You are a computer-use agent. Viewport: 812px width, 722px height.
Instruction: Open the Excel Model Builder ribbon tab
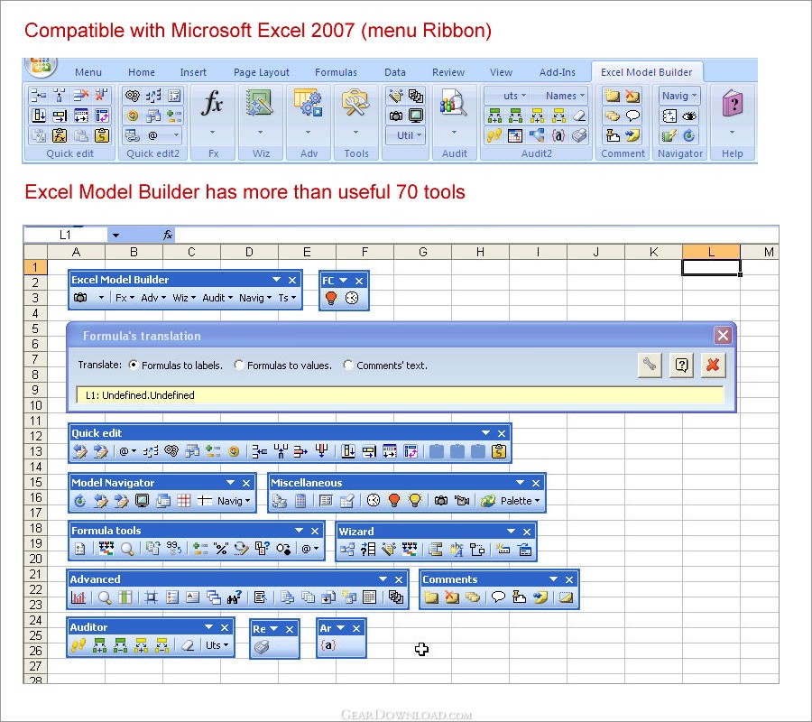pyautogui.click(x=646, y=72)
